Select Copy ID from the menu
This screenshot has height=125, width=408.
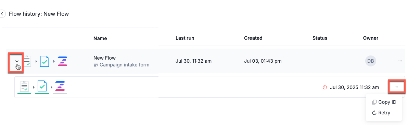[384, 102]
